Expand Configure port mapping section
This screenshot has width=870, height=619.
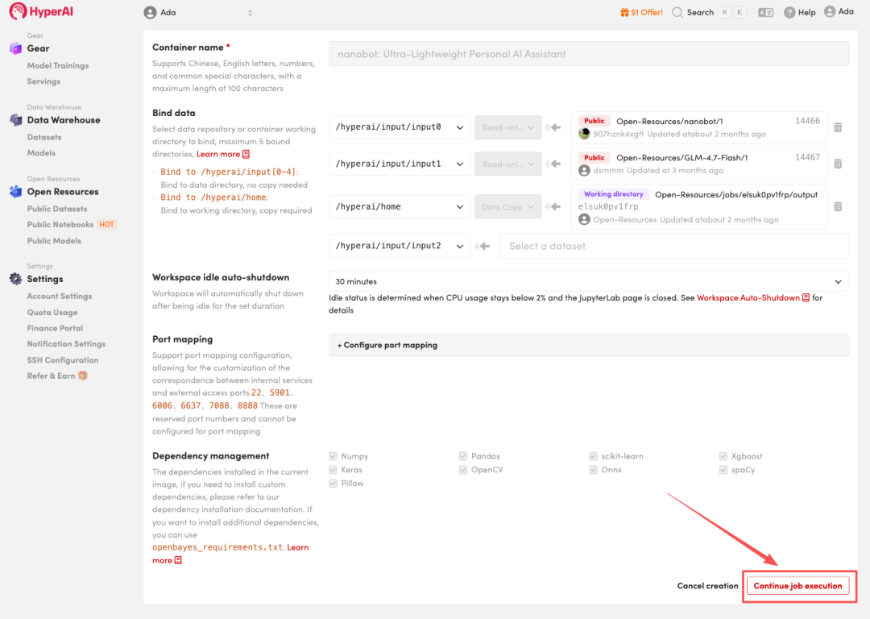[387, 345]
